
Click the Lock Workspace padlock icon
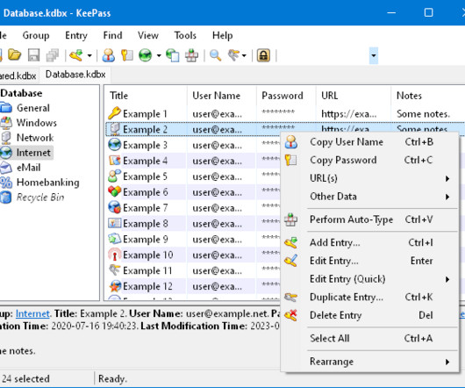[263, 55]
